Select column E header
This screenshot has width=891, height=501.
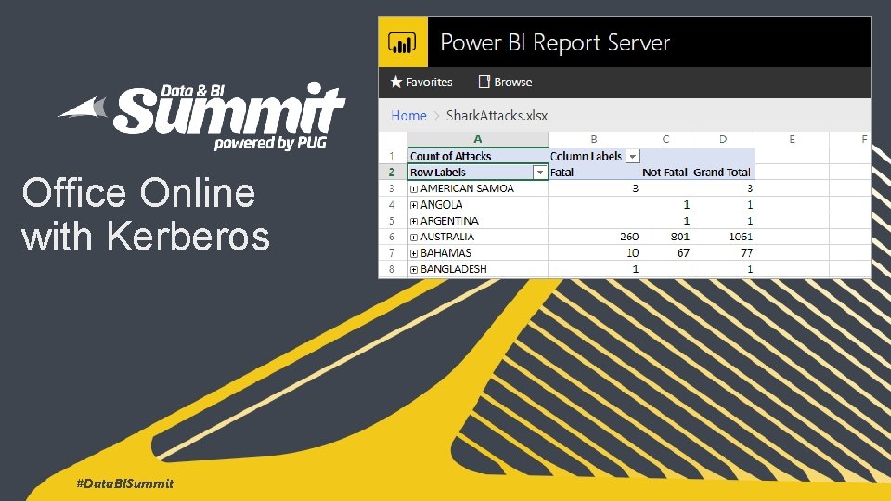792,139
